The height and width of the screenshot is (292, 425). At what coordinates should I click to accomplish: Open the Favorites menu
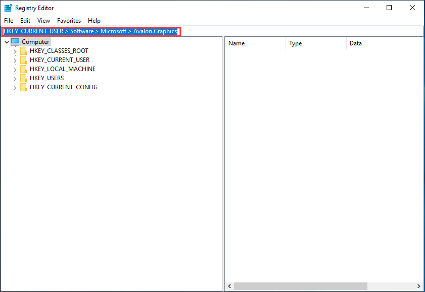[69, 21]
